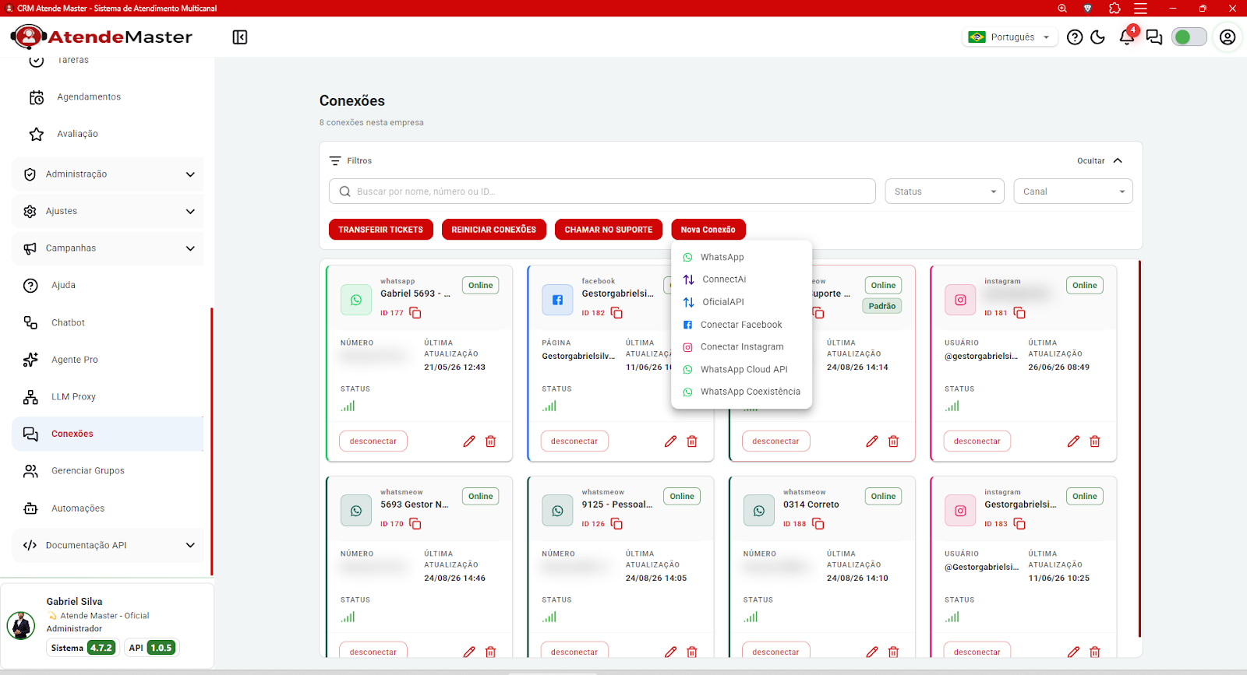The height and width of the screenshot is (675, 1247).
Task: Copy ID 182 of Gestorgabrielsi facebook connection
Action: coord(616,313)
